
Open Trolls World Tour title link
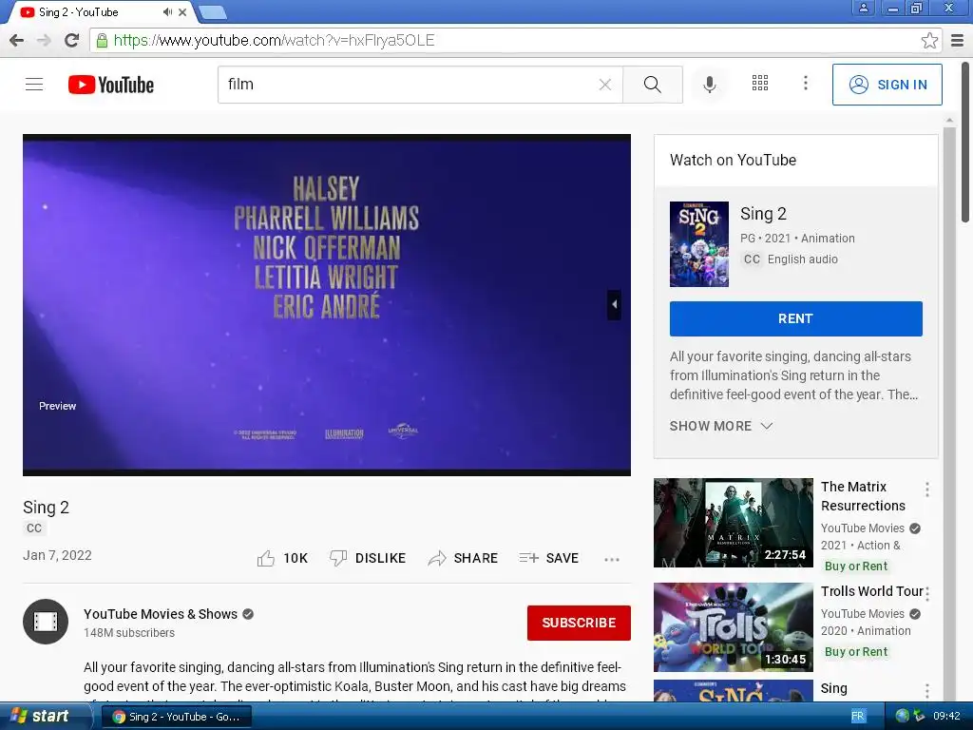(872, 591)
